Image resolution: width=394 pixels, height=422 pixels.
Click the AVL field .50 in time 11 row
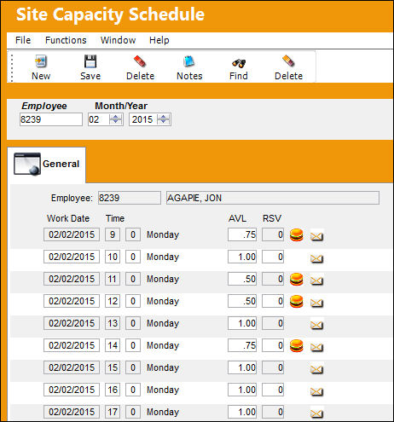pos(242,279)
